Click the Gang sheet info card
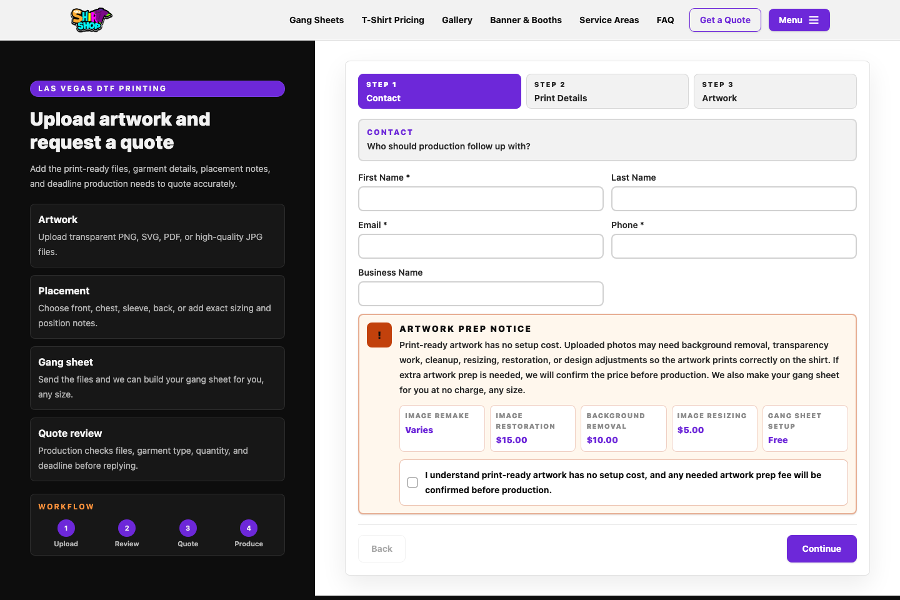This screenshot has width=900, height=600. pos(157,378)
